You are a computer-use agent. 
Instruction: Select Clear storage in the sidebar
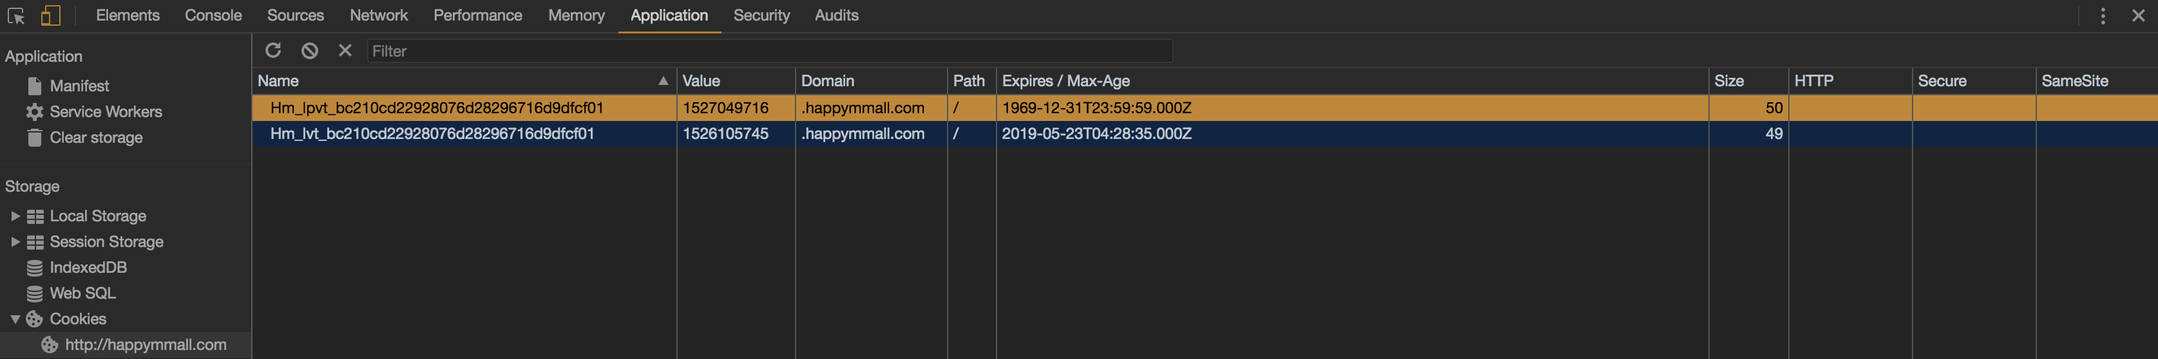coord(95,138)
